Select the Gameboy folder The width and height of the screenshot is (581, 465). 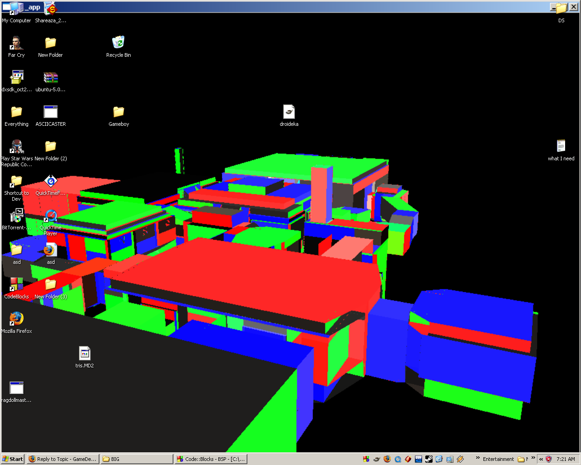coord(118,115)
